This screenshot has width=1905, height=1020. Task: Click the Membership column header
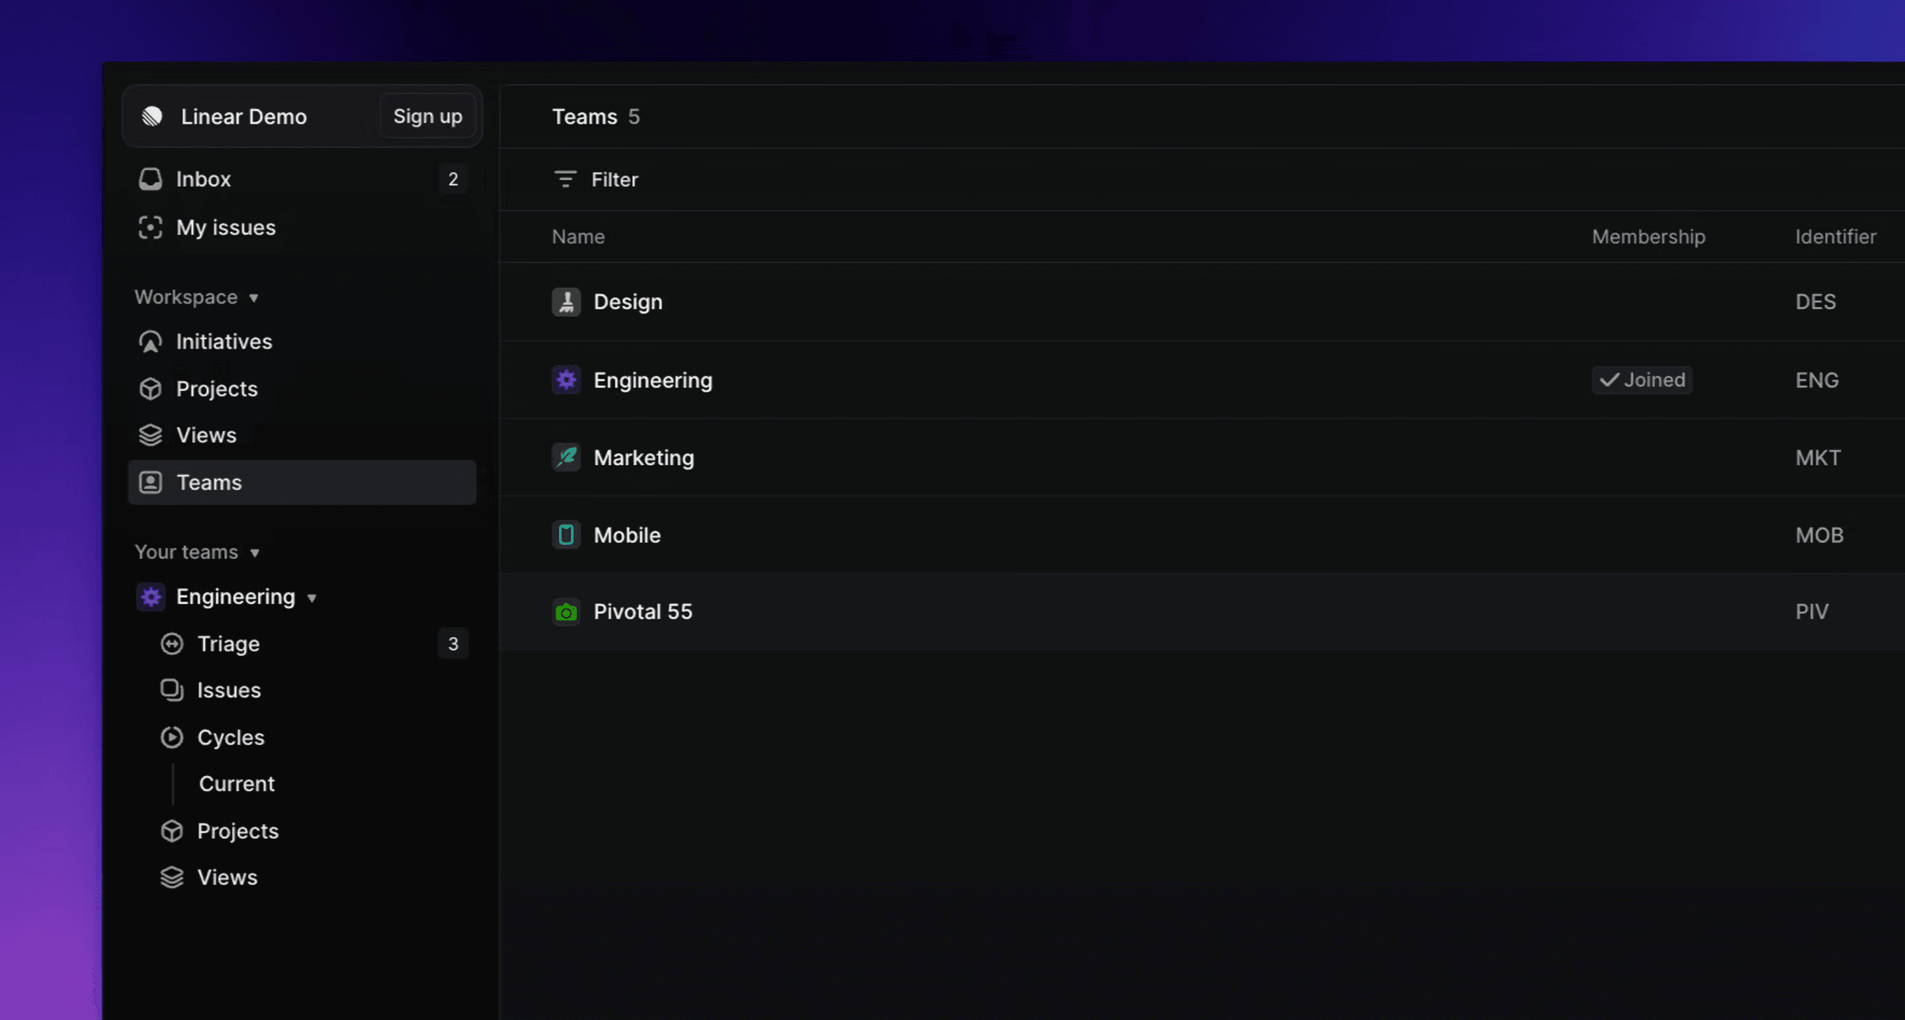click(x=1648, y=237)
